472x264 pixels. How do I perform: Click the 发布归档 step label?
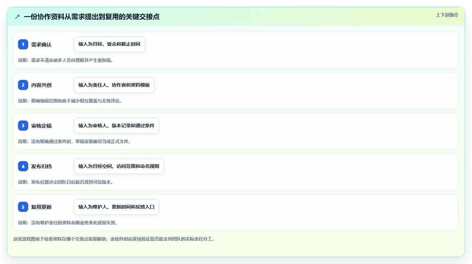pyautogui.click(x=41, y=166)
